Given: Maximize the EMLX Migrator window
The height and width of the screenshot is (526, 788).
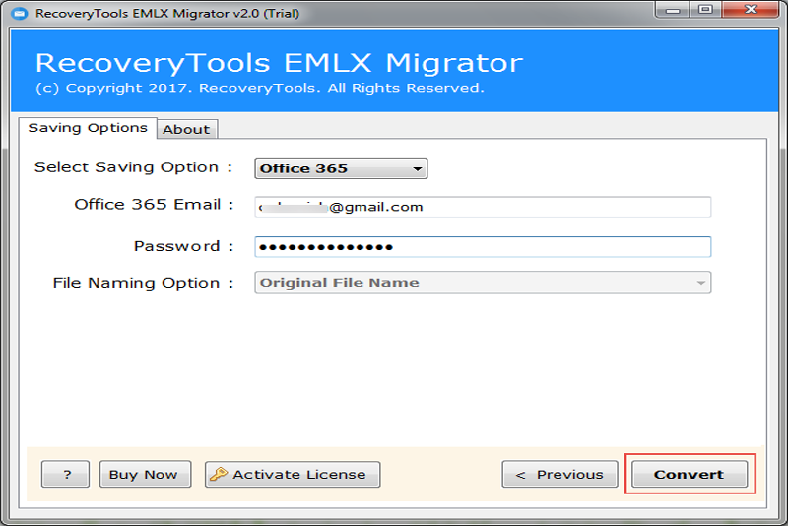Looking at the screenshot, I should click(705, 10).
